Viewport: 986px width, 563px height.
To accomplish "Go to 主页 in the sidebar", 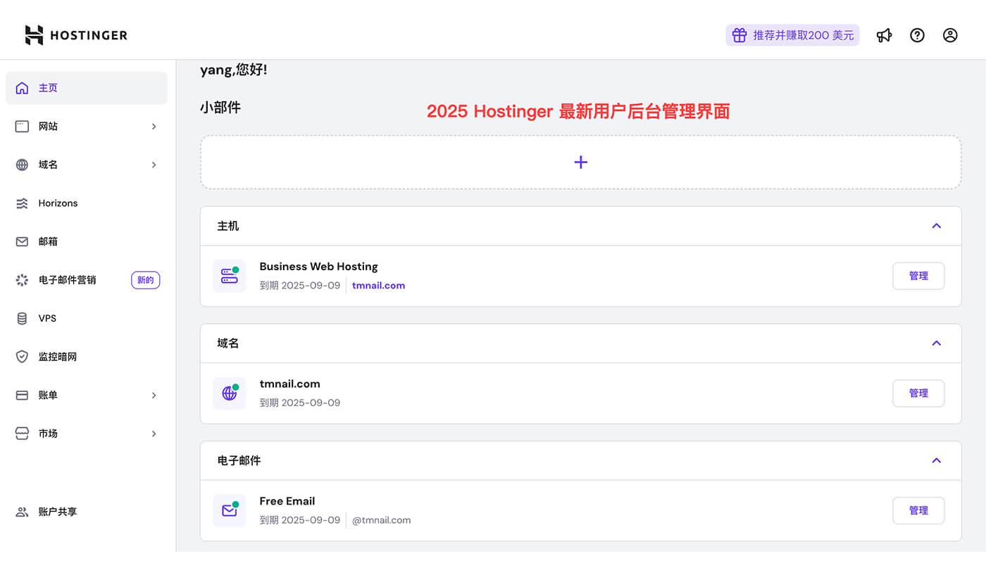I will [87, 88].
